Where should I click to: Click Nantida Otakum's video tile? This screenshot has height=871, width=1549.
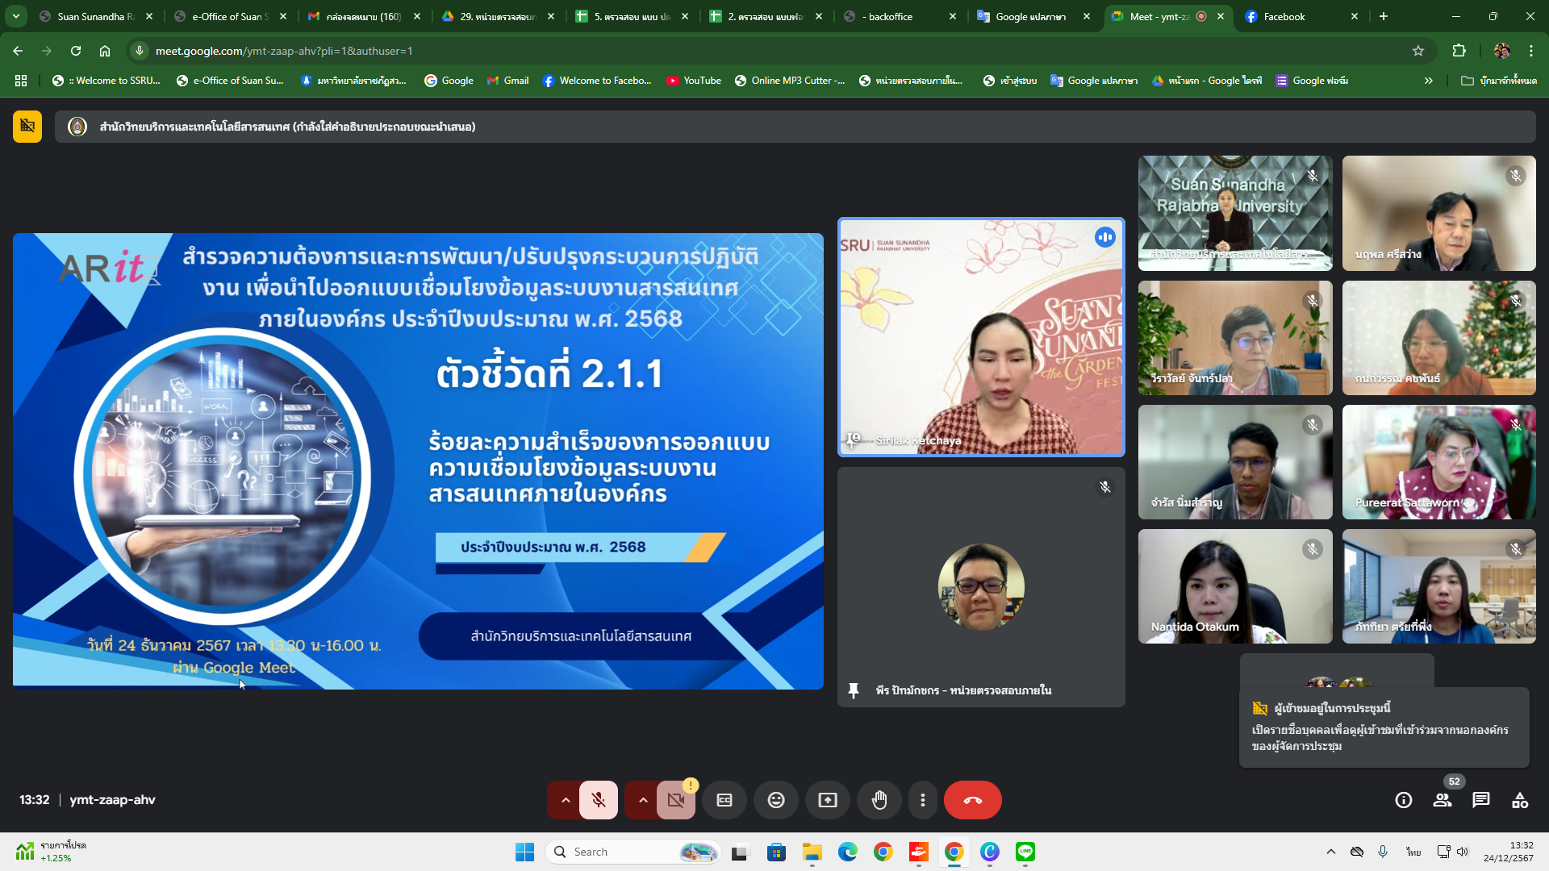click(x=1234, y=586)
